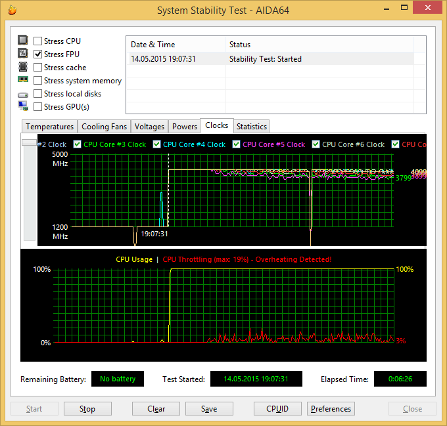The image size is (447, 426).
Task: Click the FPU percent icon beside Stress FPU
Action: (x=23, y=53)
